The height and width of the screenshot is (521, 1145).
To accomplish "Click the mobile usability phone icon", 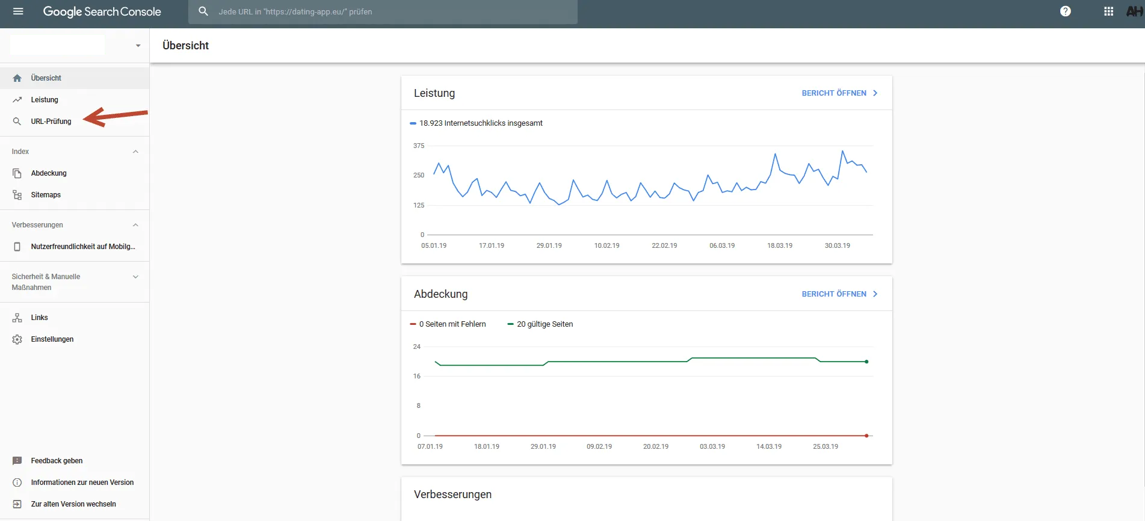I will tap(17, 247).
